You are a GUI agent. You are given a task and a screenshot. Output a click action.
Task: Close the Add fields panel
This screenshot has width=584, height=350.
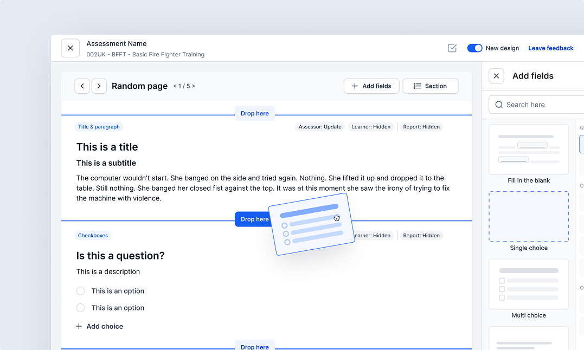[496, 76]
